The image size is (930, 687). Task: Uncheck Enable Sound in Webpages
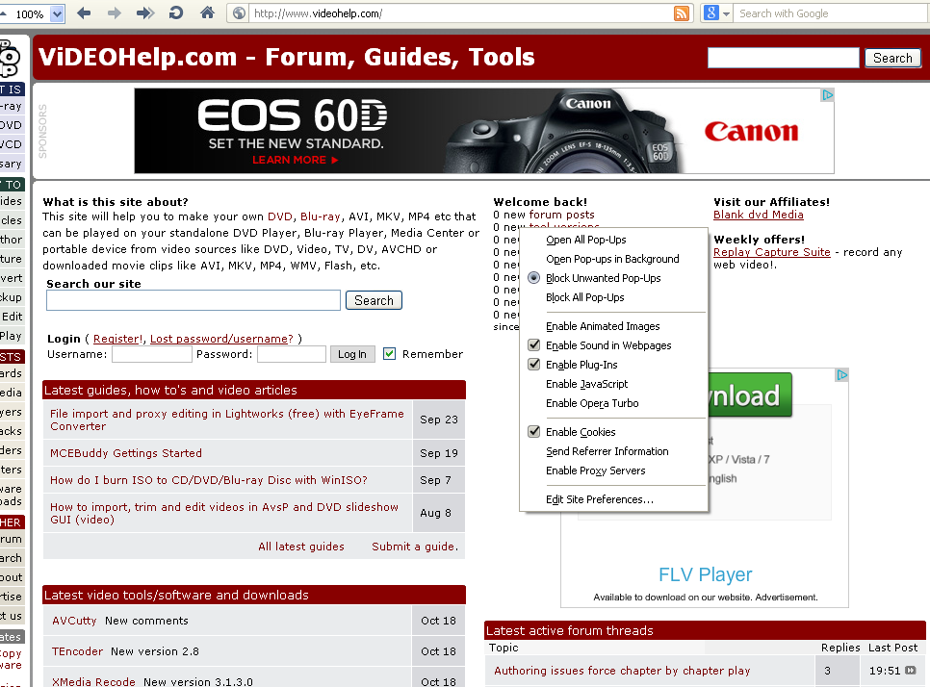(533, 345)
